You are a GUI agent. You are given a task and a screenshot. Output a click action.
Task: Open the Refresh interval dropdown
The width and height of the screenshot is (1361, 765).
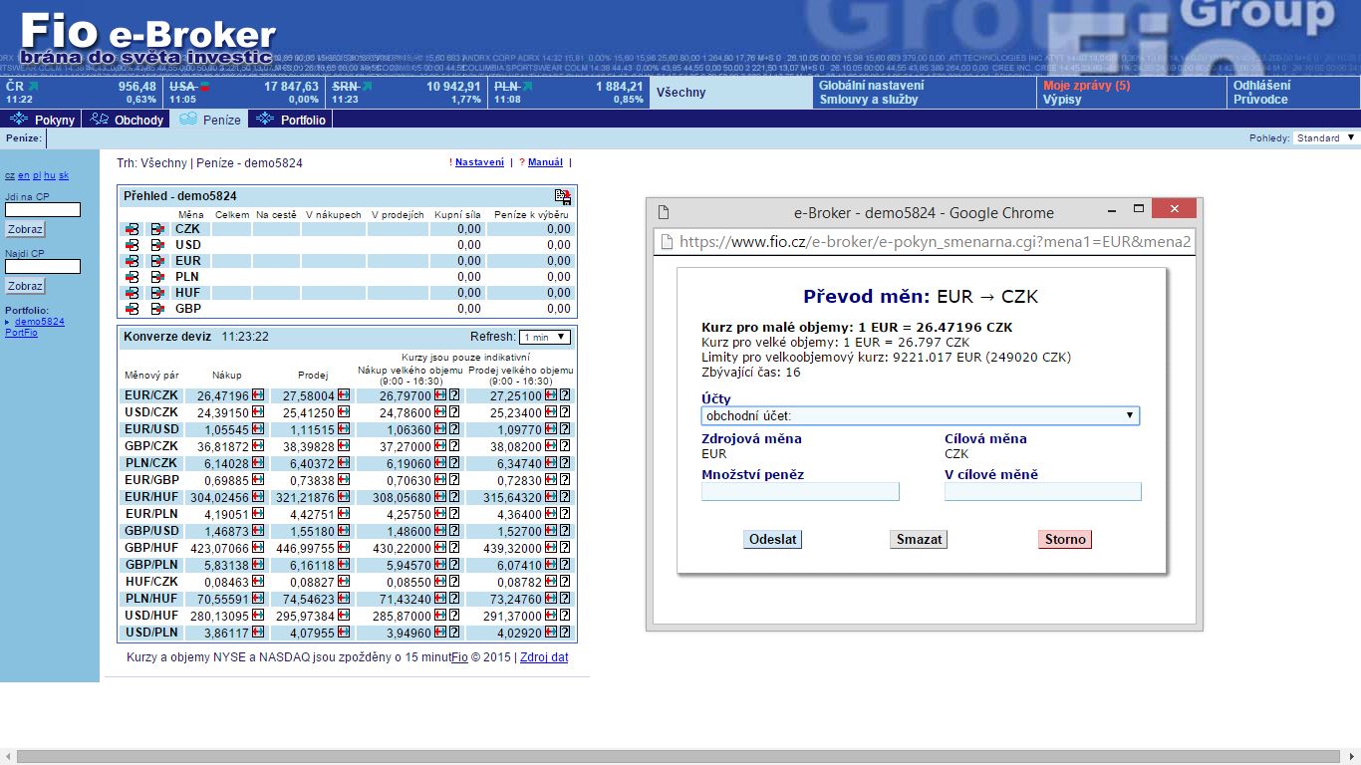pyautogui.click(x=545, y=337)
